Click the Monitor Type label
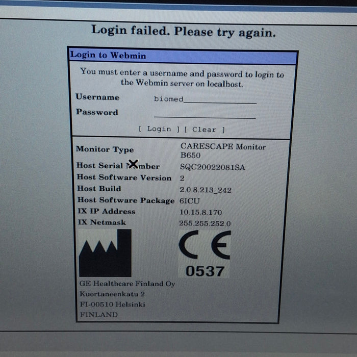 [105, 149]
